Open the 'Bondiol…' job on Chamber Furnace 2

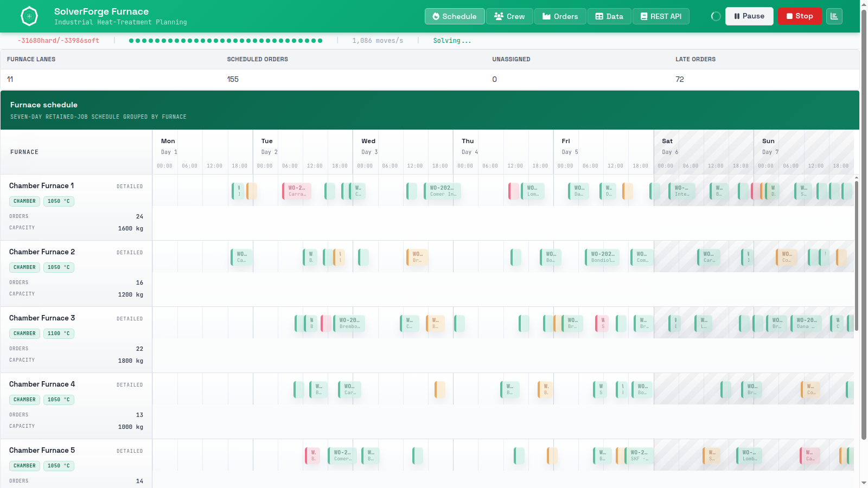(602, 257)
